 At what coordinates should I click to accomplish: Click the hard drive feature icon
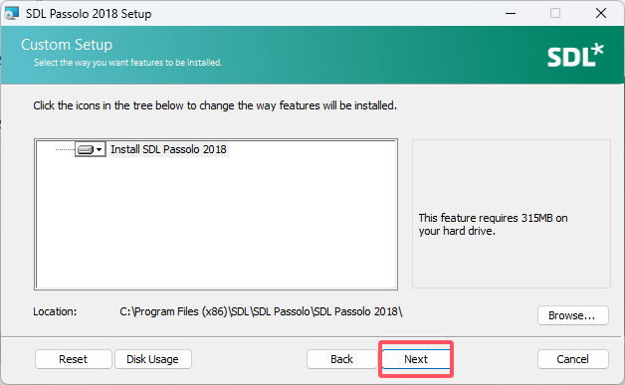point(86,149)
